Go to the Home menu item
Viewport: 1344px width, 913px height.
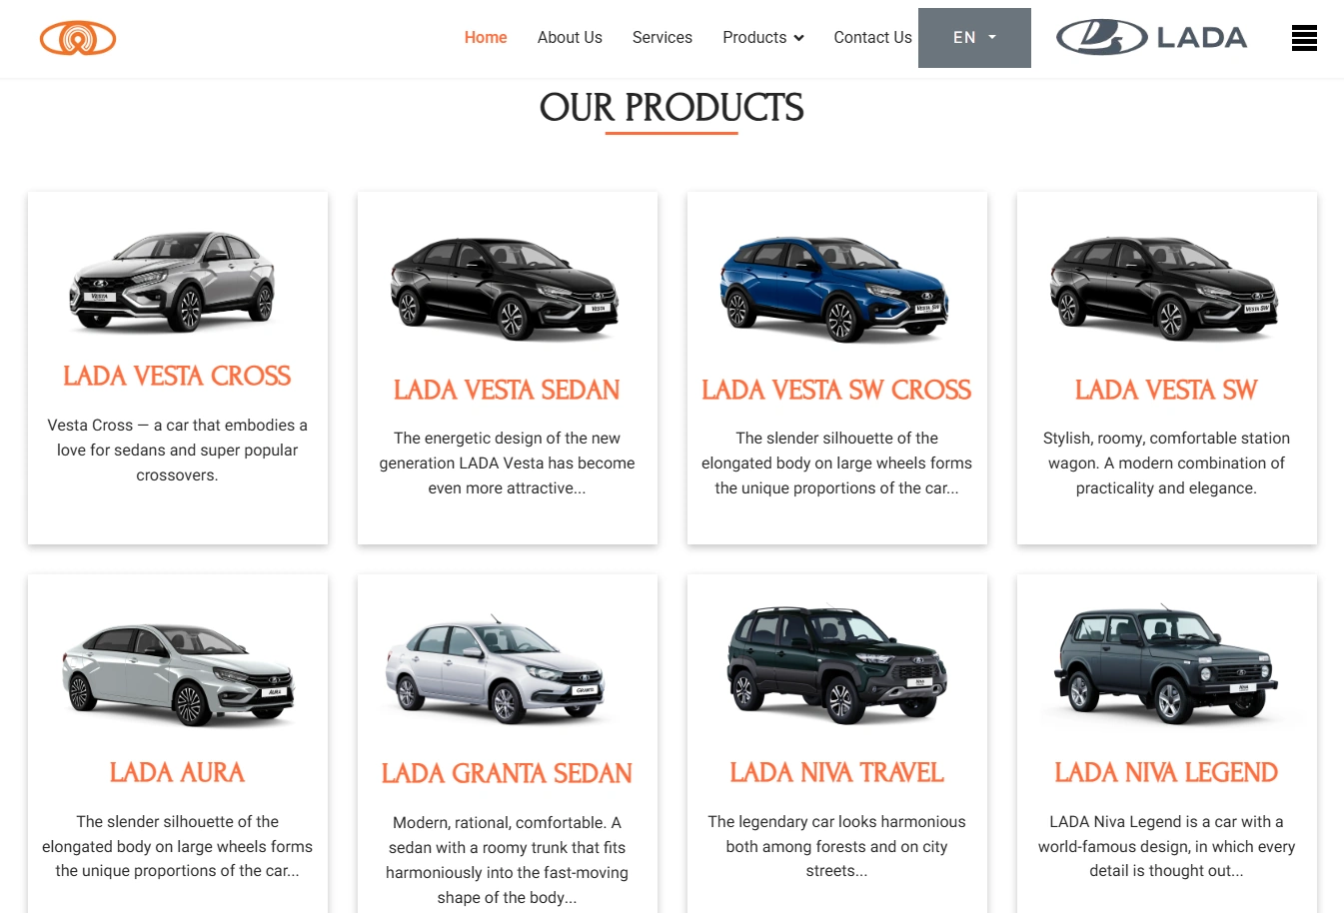(x=486, y=37)
